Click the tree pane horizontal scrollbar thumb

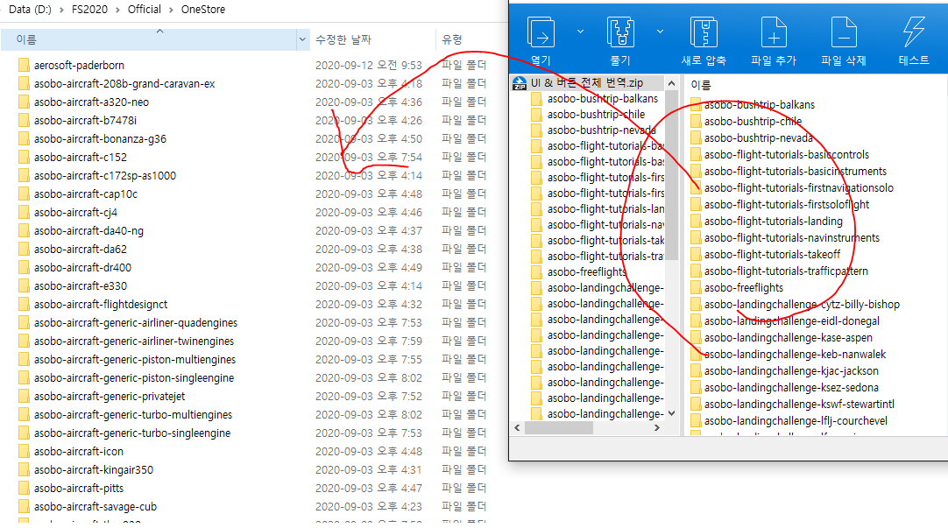pyautogui.click(x=559, y=427)
